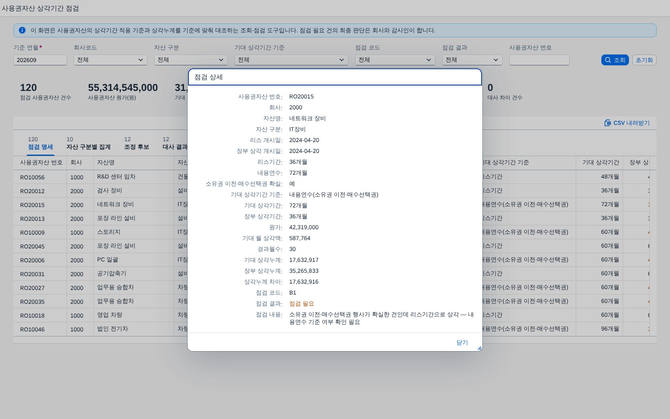Image resolution: width=670 pixels, height=419 pixels.
Task: Click asset number RO10009
Action: point(32,233)
